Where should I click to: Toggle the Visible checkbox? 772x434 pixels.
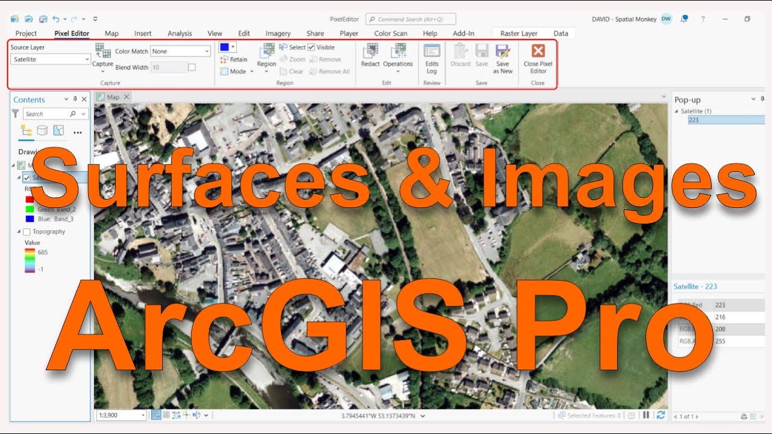coord(311,47)
